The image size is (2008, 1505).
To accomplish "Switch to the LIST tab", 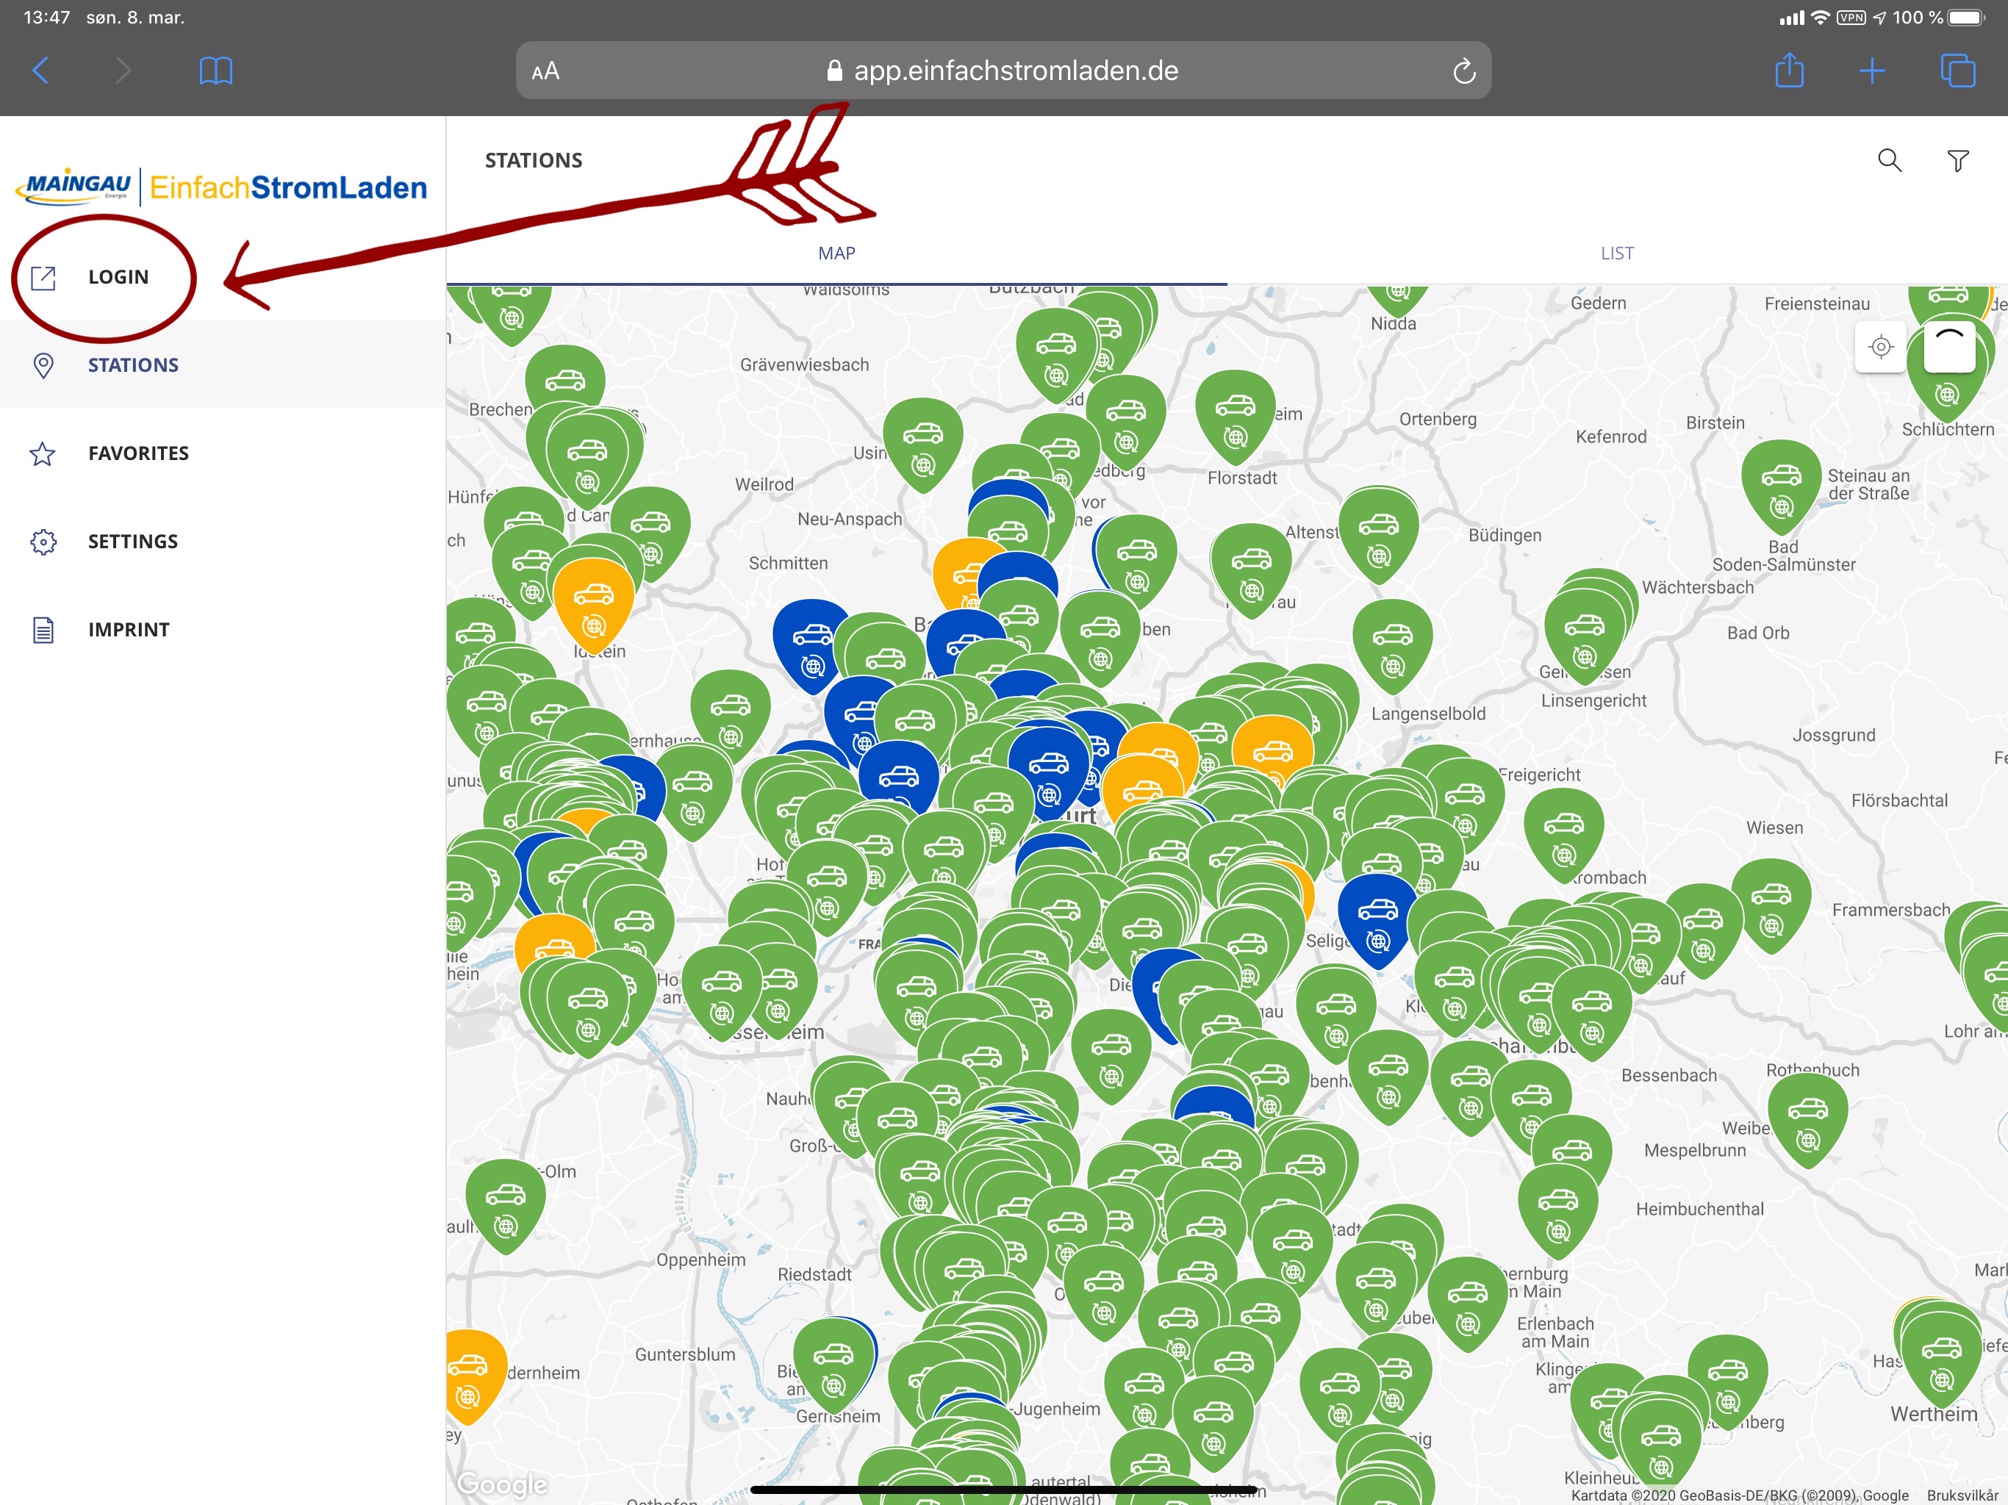I will click(1617, 254).
